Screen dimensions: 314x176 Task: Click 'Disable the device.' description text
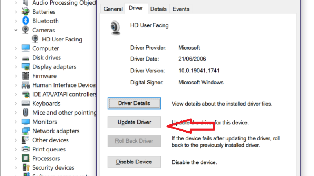point(194,162)
